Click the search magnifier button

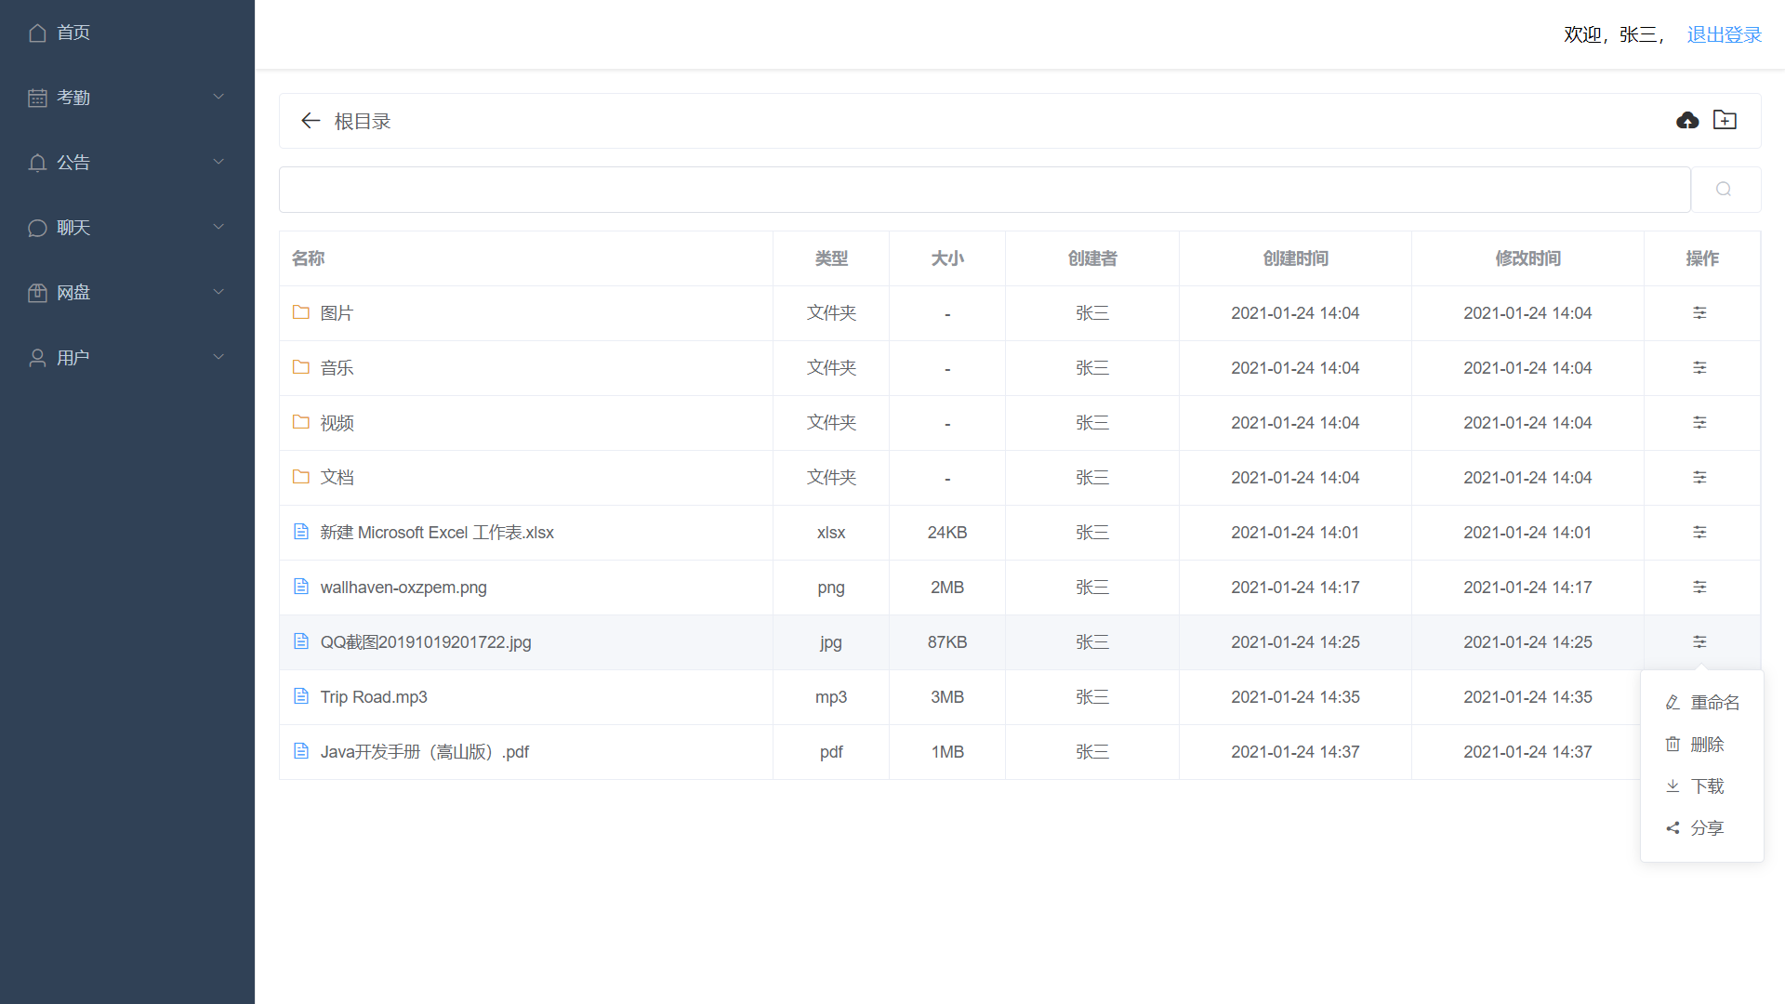pos(1724,190)
